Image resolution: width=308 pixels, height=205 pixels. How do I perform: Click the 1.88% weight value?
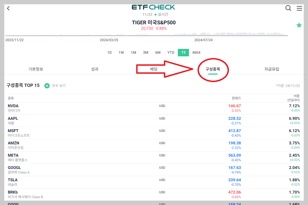coord(294,180)
